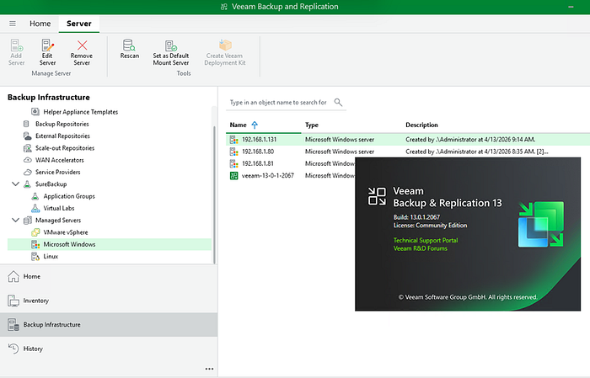Click the Service Providers label
Image resolution: width=590 pixels, height=378 pixels.
click(x=58, y=172)
